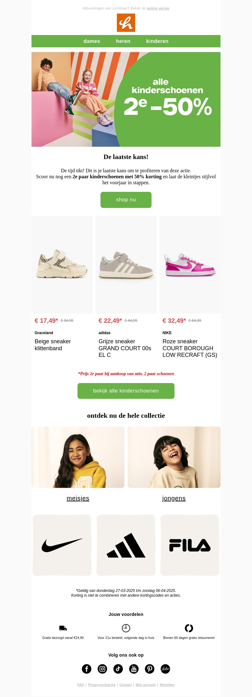Screen dimensions: 252x697
Task: Click 'bekijk alle kinderschoenen' button
Action: click(x=126, y=391)
